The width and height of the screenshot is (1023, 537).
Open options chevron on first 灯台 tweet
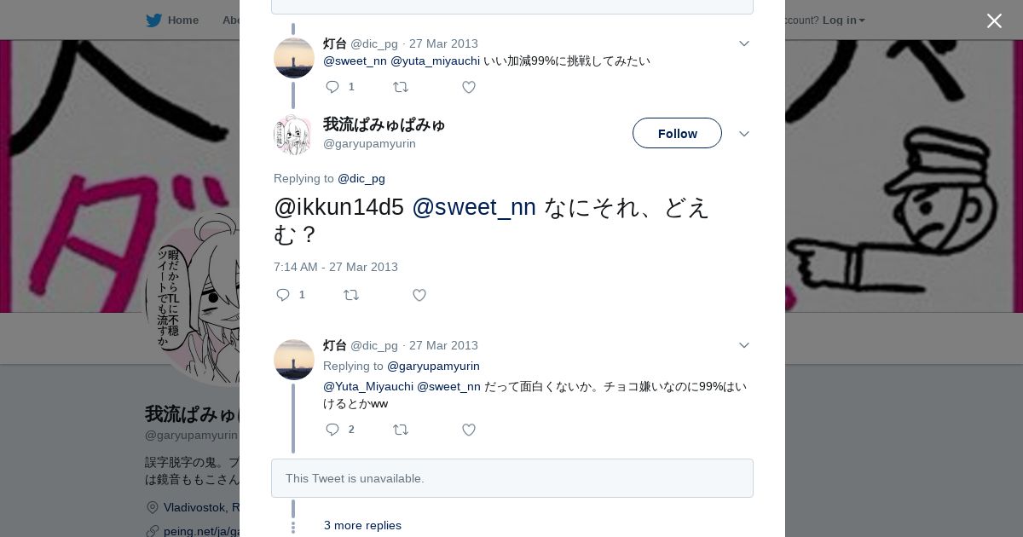click(x=743, y=43)
